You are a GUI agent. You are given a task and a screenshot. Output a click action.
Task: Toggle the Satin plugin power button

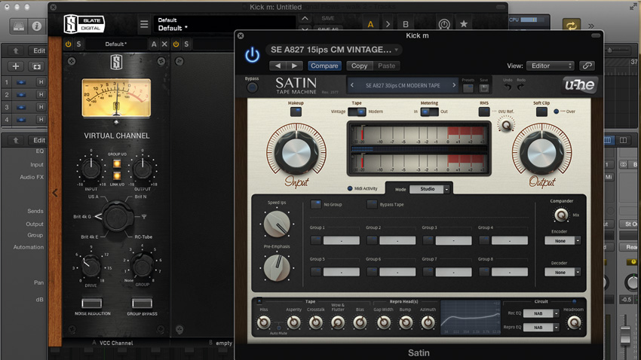(x=252, y=55)
